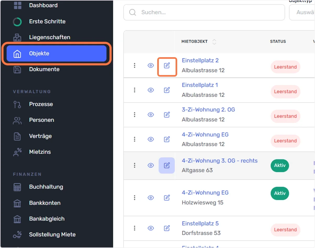This screenshot has height=248, width=315.
Task: Sort the table by Mietobjekt column
Action: (x=214, y=41)
